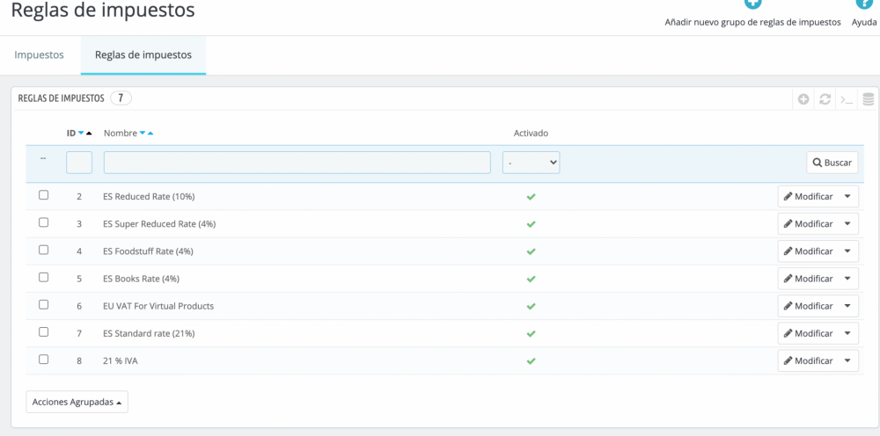Expand actions arrow for ES Books Rate
Screen dimensions: 880x436
coord(847,279)
